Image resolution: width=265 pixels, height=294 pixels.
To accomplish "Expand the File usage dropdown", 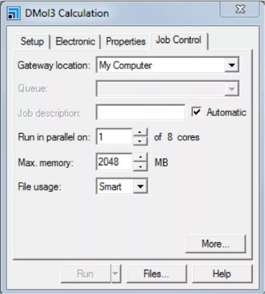I will pos(141,187).
